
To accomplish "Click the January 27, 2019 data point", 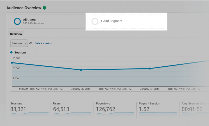I will coord(150,69).
